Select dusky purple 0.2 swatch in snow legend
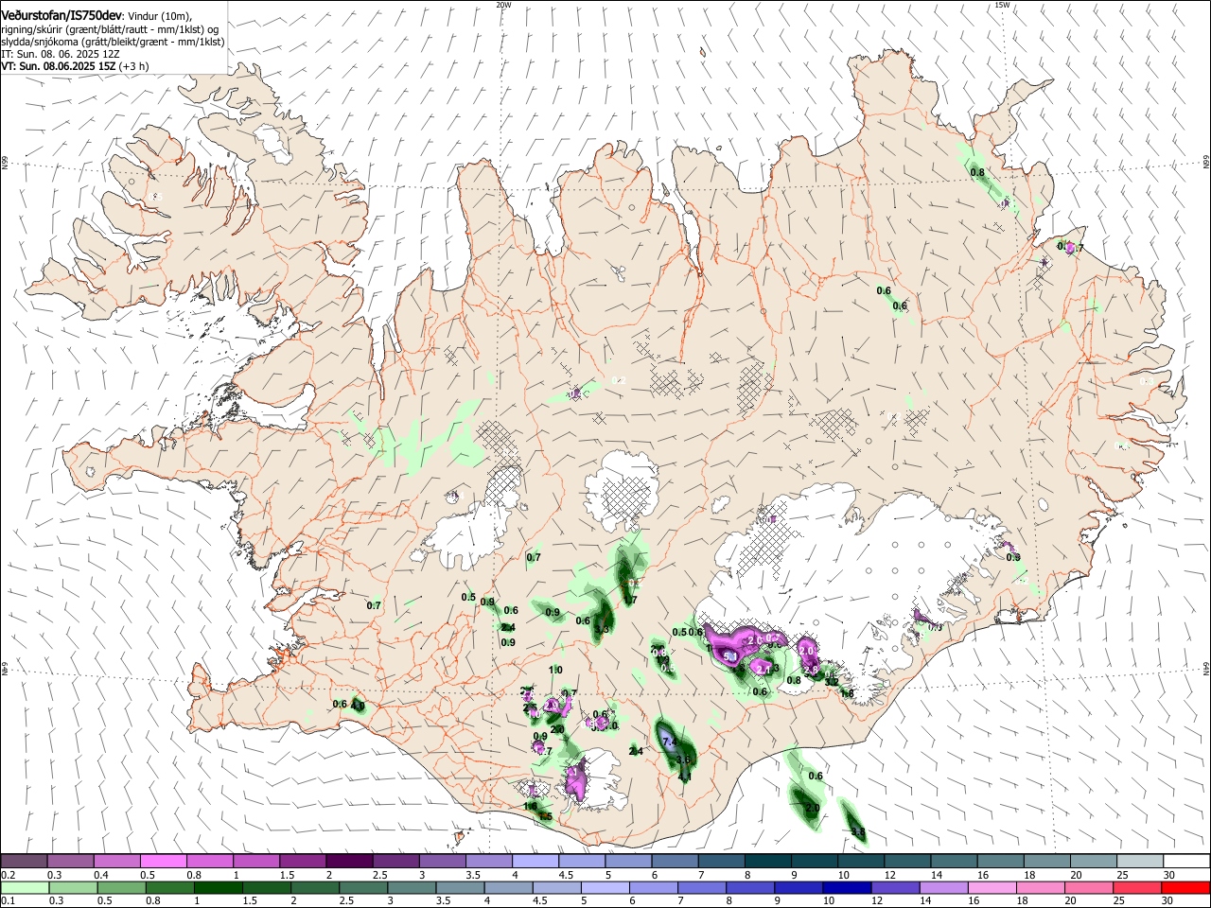This screenshot has height=908, width=1211. [24, 862]
